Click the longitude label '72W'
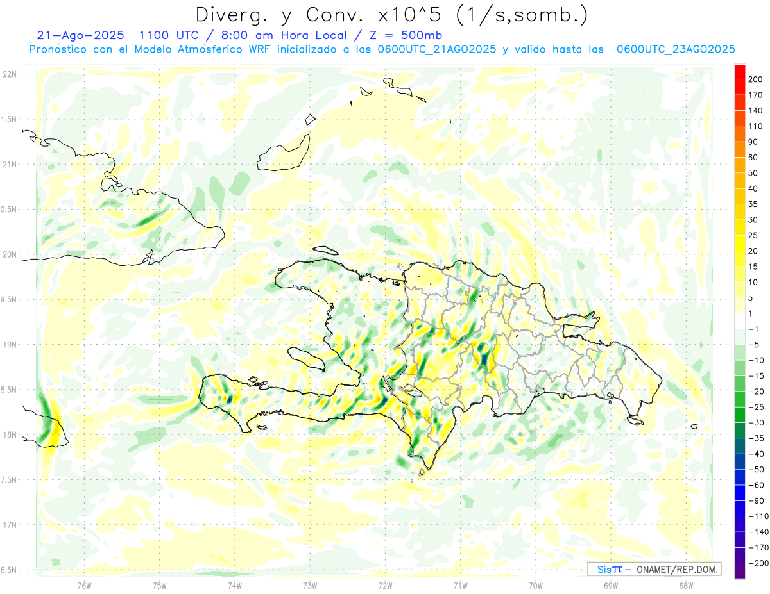 coord(385,586)
